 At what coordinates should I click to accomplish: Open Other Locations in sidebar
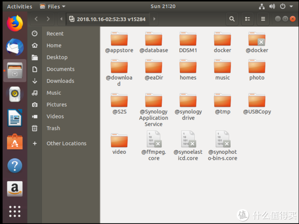click(66, 143)
